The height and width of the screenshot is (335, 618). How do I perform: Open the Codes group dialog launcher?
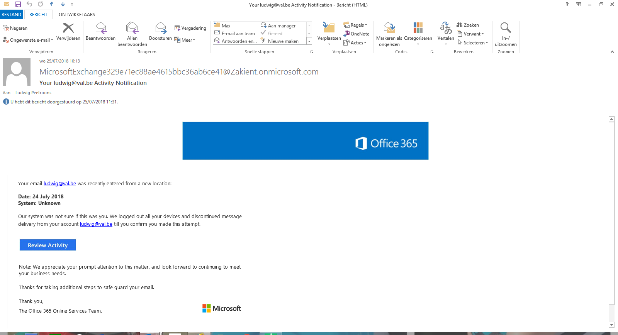[x=432, y=52]
